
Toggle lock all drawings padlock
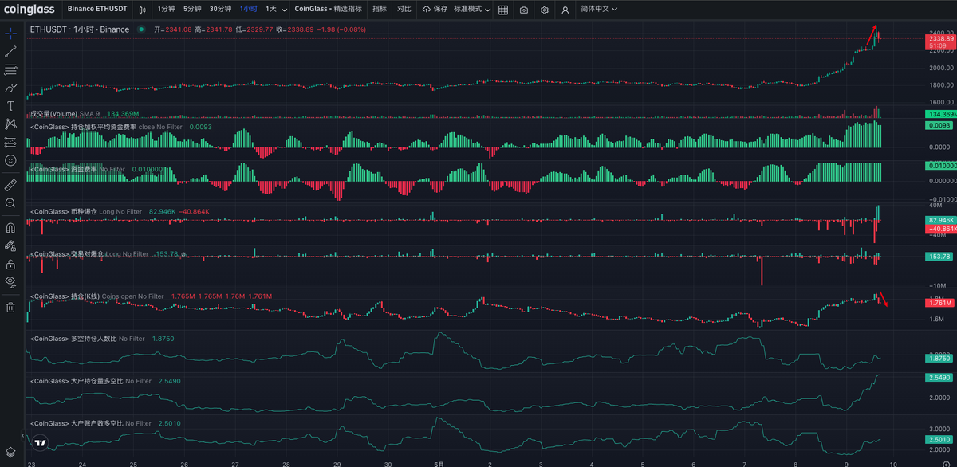click(10, 264)
